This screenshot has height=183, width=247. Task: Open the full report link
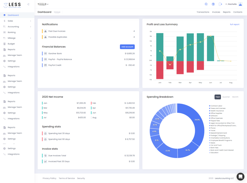pos(235,24)
